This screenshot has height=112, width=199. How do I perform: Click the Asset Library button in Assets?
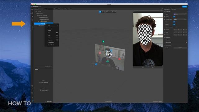(44, 90)
